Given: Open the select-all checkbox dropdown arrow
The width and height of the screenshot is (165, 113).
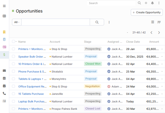Looking at the screenshot, I should tap(16, 42).
